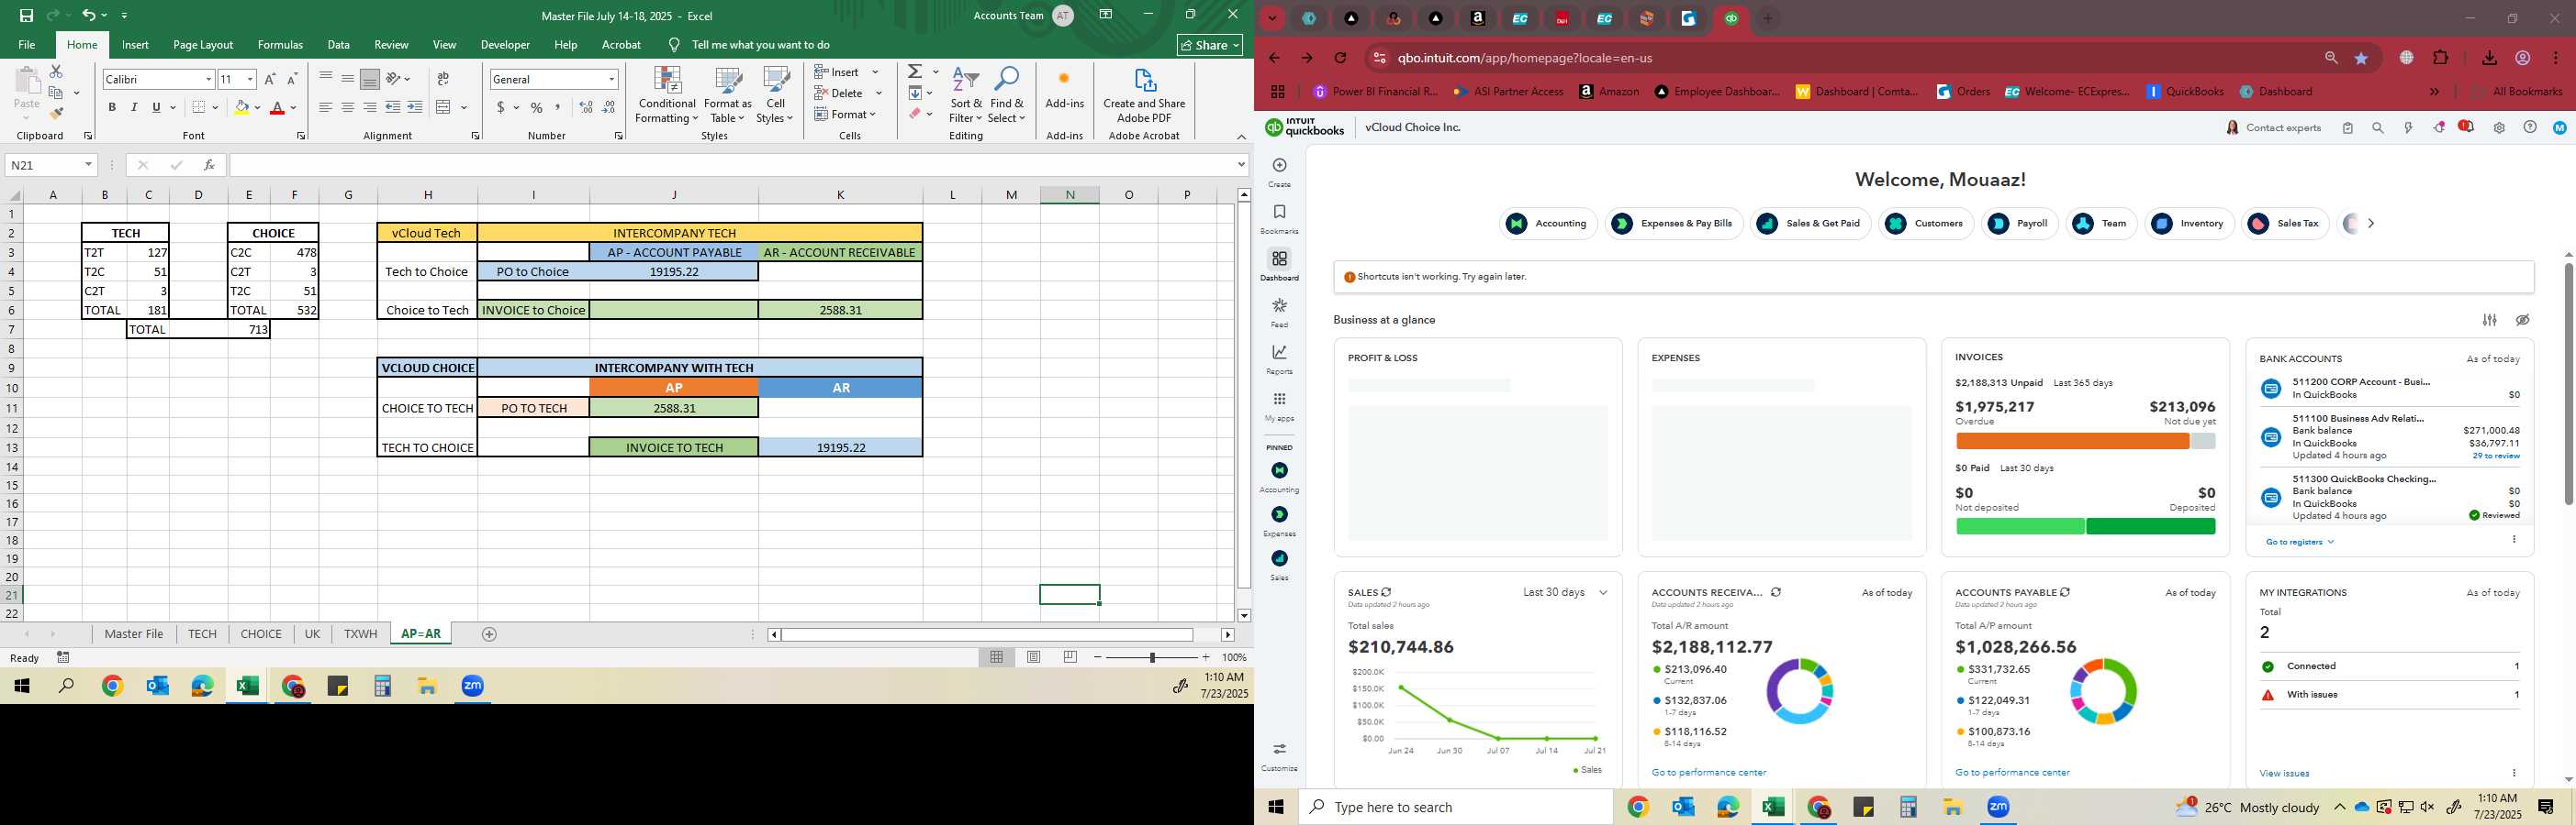This screenshot has height=825, width=2576.
Task: Open the Name Box dropdown arrow
Action: 88,165
